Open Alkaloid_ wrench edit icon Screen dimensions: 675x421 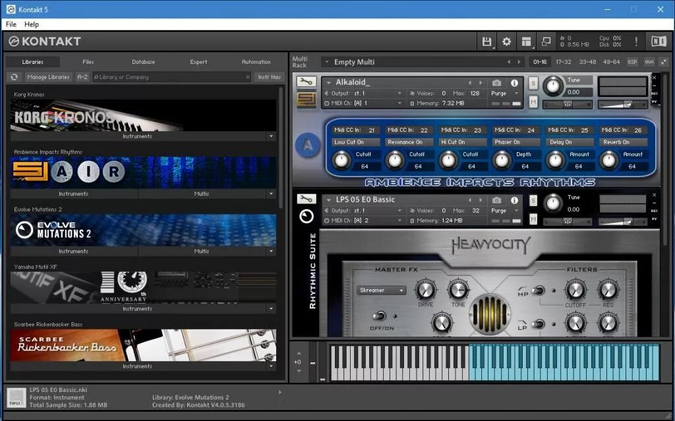[x=306, y=82]
